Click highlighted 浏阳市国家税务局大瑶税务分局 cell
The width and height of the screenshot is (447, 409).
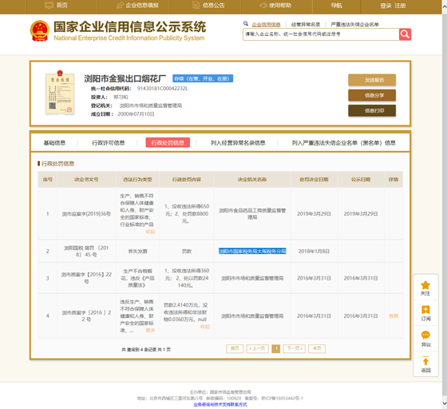[252, 251]
